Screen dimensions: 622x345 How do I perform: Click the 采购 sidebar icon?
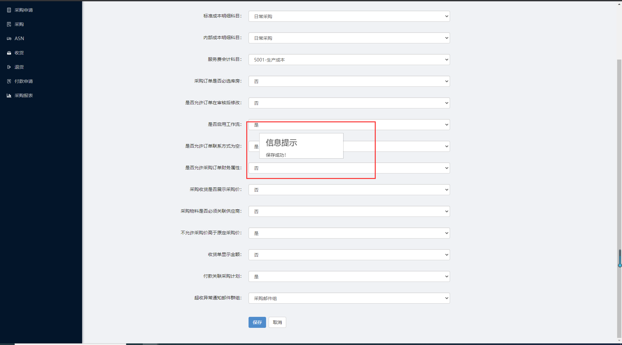click(9, 24)
